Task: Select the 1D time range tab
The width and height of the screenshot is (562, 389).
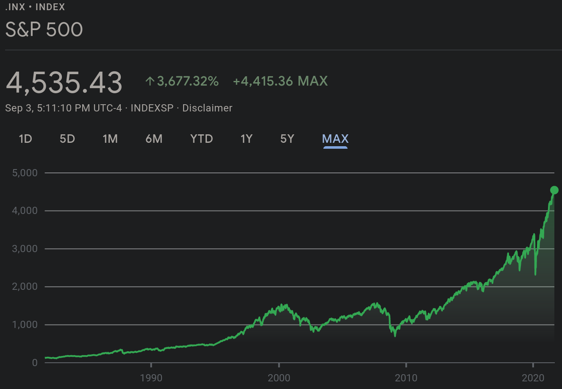Action: 25,139
